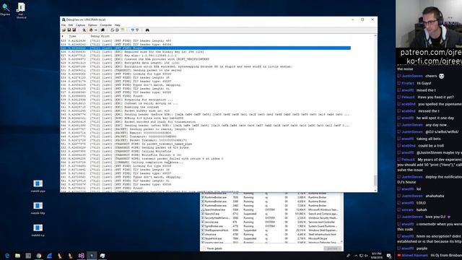462x260 pixels.
Task: Select the 'Encryption with RSA succeeded' log row
Action: point(206,66)
